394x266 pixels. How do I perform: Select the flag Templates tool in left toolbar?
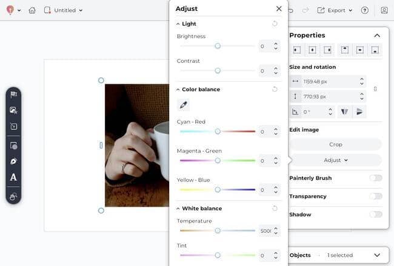point(13,94)
